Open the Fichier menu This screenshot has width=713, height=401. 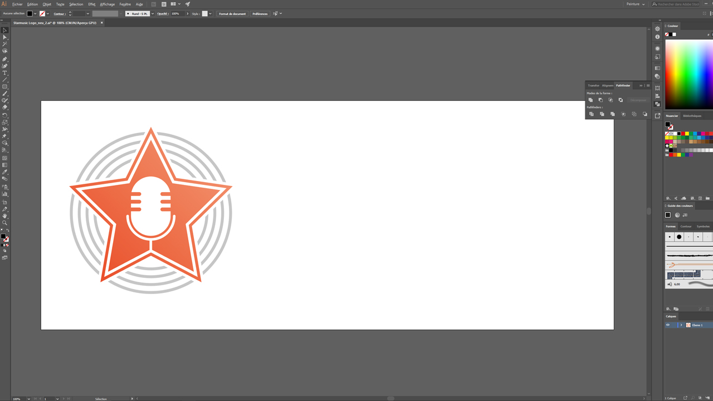[x=17, y=4]
